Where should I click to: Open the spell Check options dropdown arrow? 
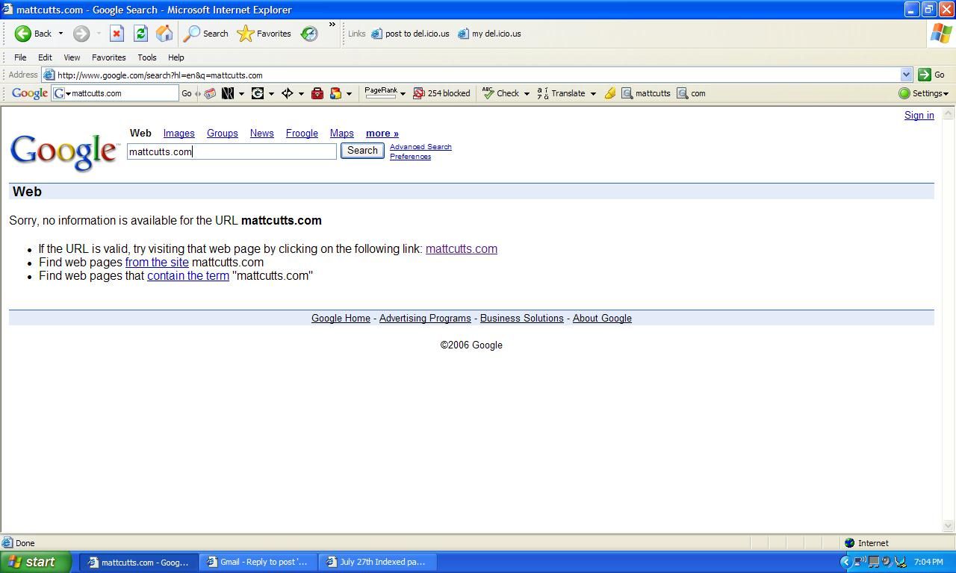pos(527,94)
